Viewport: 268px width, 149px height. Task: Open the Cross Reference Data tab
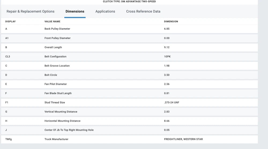pos(143,12)
